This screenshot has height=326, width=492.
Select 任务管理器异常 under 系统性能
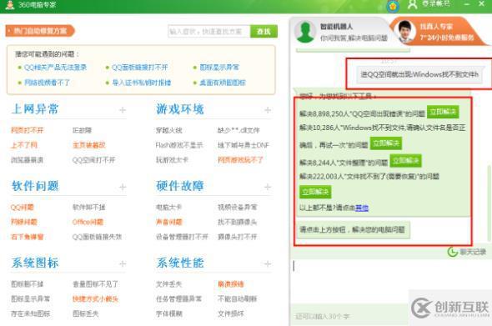point(178,298)
